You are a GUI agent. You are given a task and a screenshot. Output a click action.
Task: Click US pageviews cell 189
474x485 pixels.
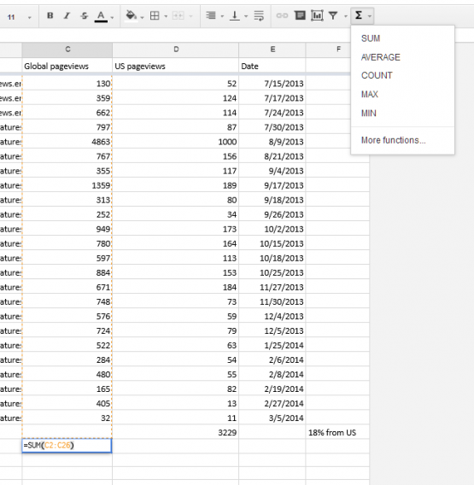(x=176, y=185)
